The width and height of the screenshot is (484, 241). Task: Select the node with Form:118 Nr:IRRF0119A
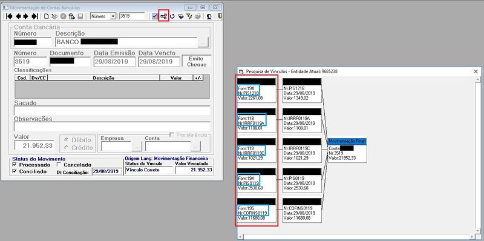coord(256,120)
